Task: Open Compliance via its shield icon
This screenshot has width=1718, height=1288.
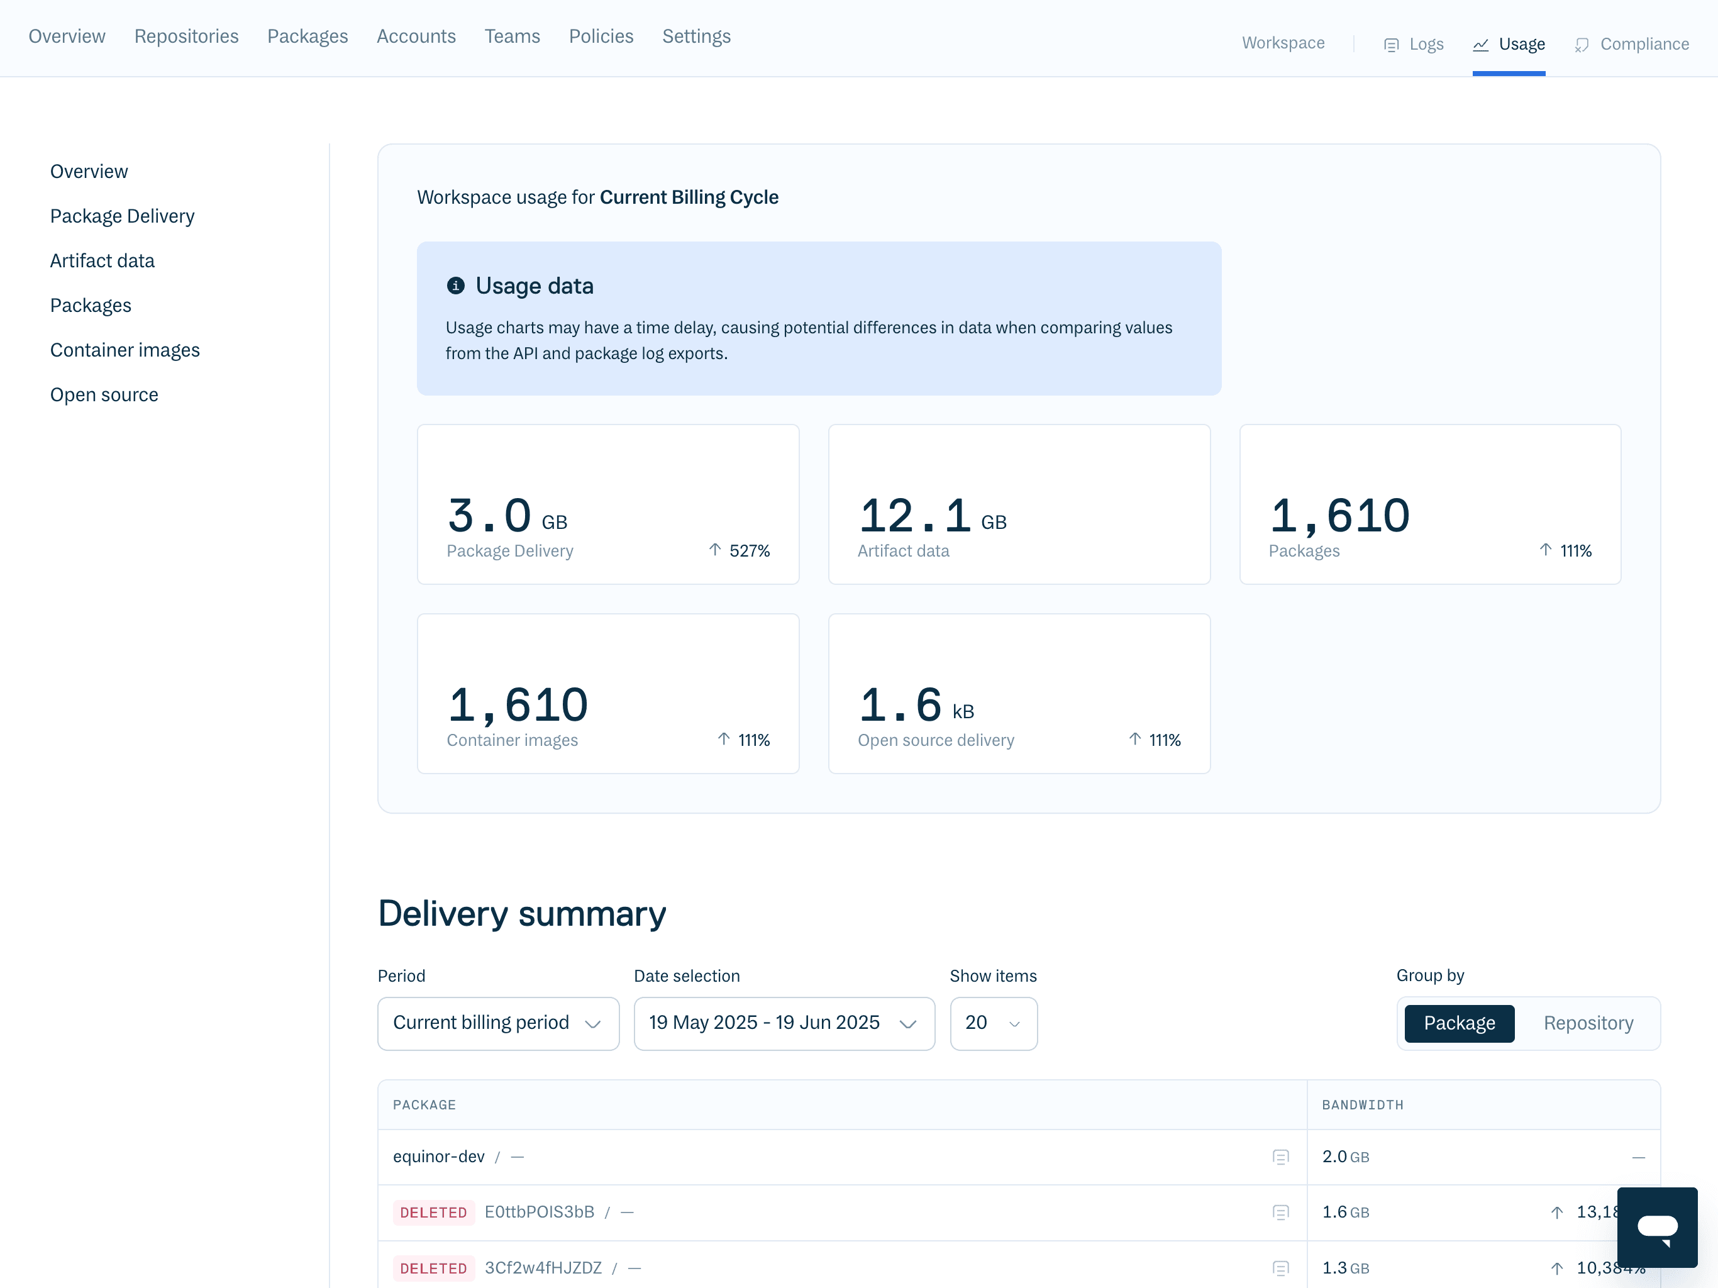Action: pyautogui.click(x=1583, y=44)
